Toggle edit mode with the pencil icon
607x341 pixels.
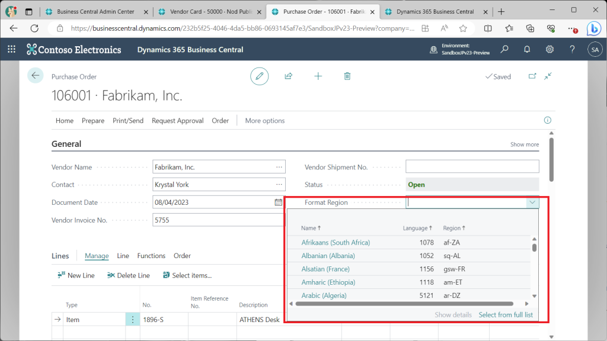pos(260,76)
